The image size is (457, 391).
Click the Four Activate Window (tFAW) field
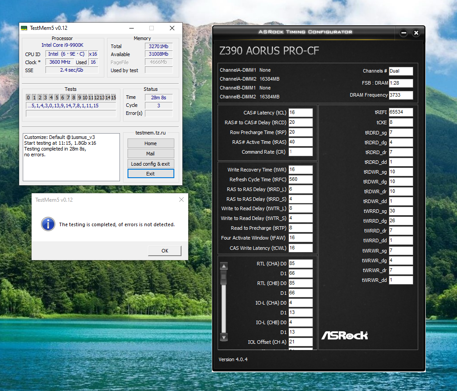click(301, 238)
